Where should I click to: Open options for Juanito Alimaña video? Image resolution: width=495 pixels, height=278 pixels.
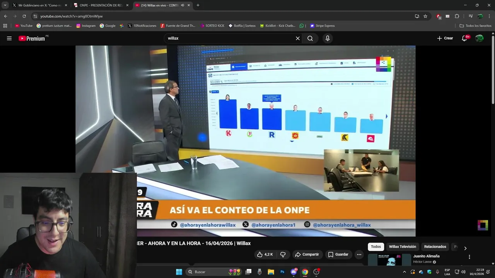pyautogui.click(x=469, y=257)
